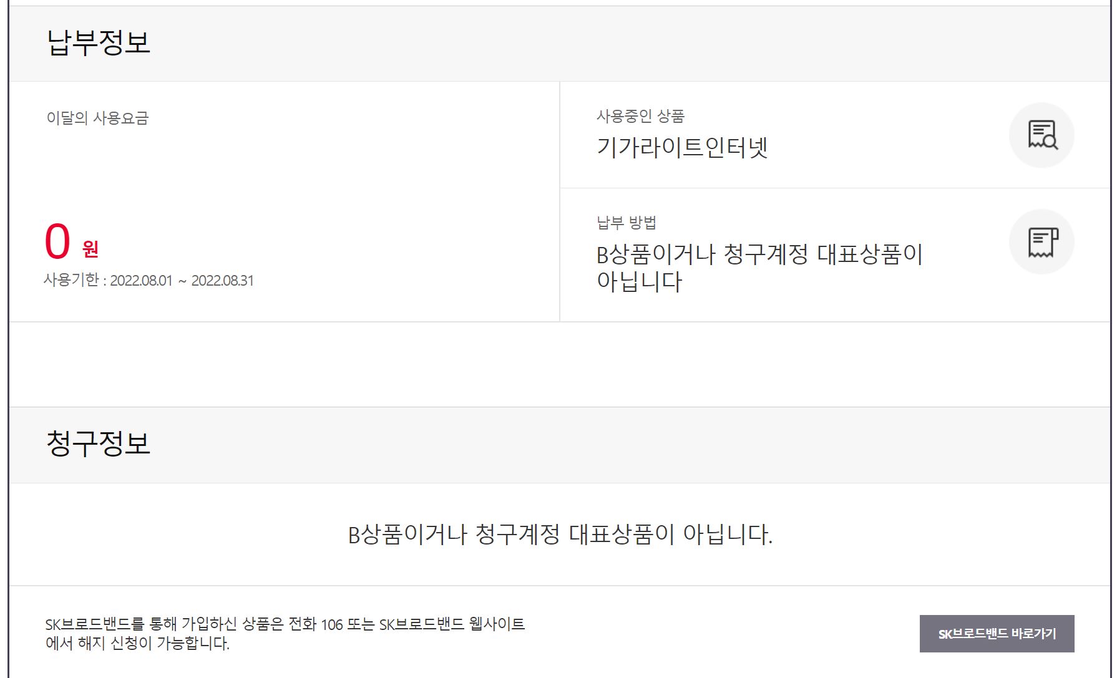Click the 청구정보 section heading

[99, 443]
